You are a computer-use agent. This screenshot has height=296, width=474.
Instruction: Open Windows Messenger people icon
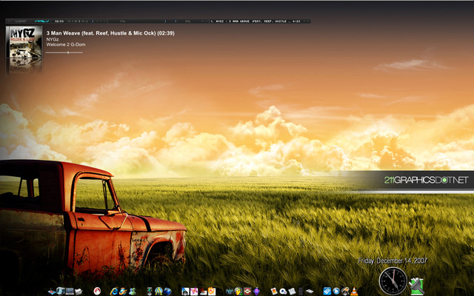[132, 291]
